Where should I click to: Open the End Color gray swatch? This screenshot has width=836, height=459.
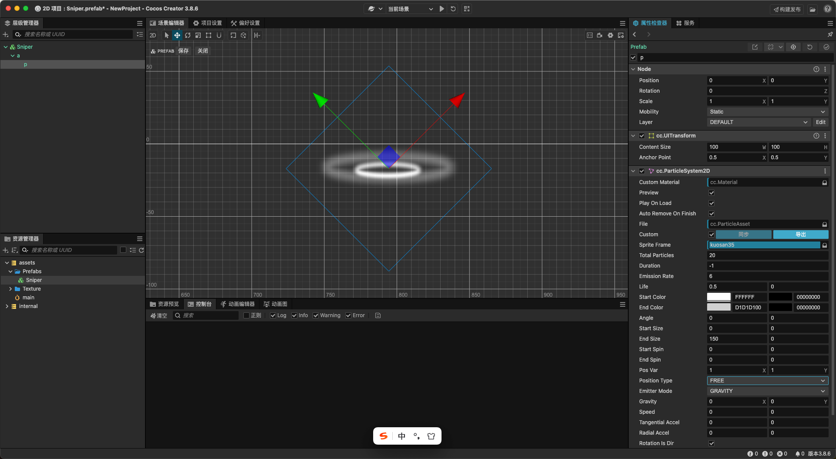719,308
